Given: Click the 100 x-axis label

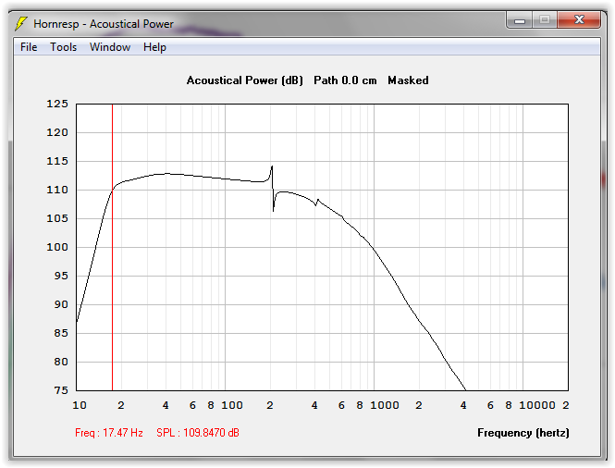Looking at the screenshot, I should coord(232,405).
